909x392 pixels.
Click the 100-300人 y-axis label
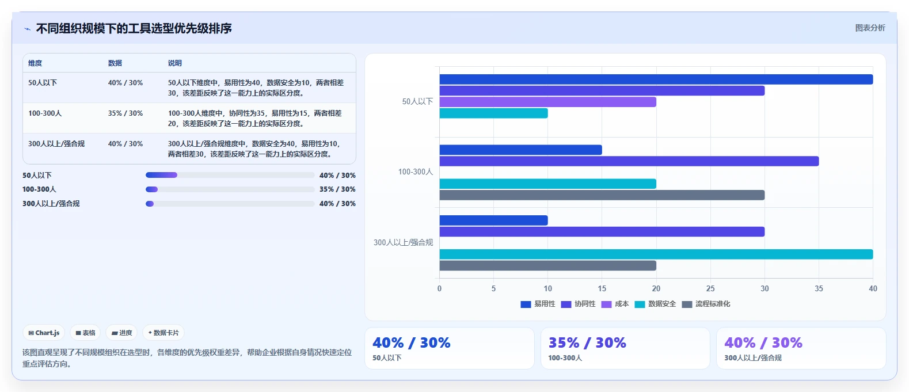point(416,172)
